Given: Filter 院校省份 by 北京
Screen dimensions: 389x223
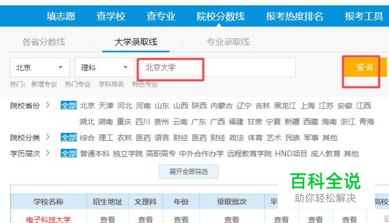Looking at the screenshot, I should (x=87, y=106).
